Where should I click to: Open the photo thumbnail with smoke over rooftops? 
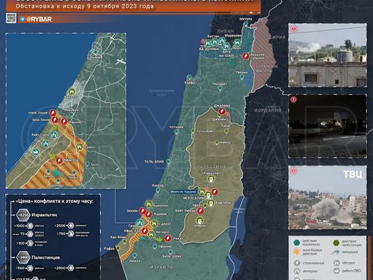click(327, 55)
